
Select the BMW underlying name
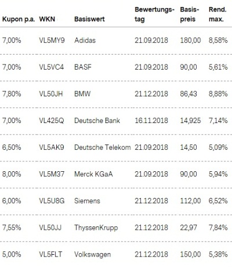pyautogui.click(x=82, y=94)
